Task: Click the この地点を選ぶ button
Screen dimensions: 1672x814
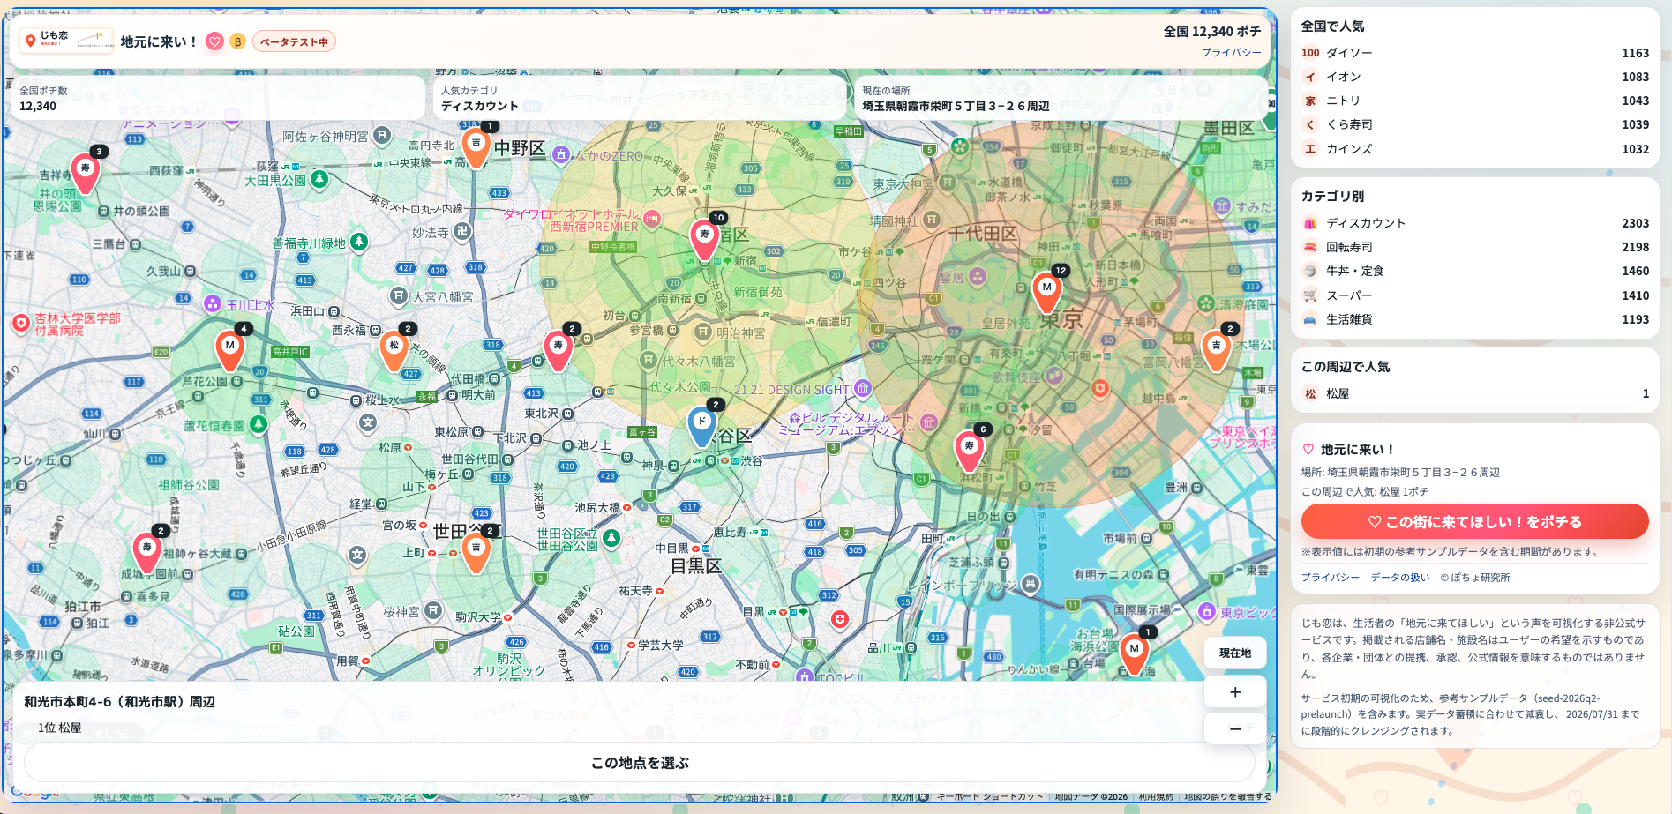Action: pos(640,762)
